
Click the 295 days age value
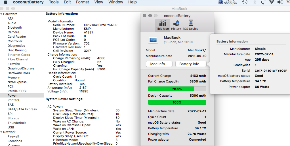[262, 60]
